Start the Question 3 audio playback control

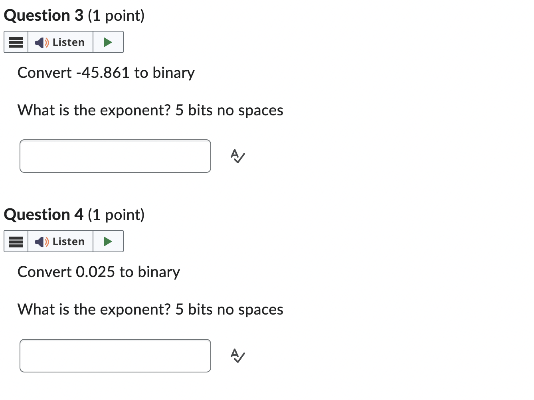tap(108, 42)
